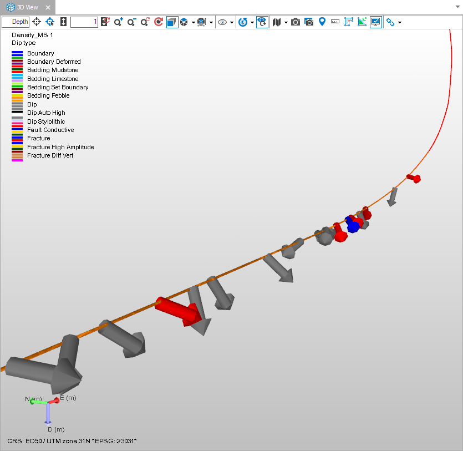Click the camera snapshot icon
Viewport: 463px width, 451px height.
(x=296, y=22)
